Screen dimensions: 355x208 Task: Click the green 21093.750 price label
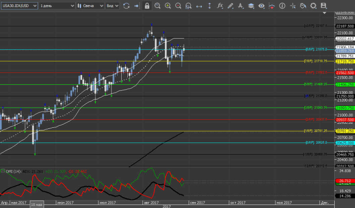click(345, 108)
